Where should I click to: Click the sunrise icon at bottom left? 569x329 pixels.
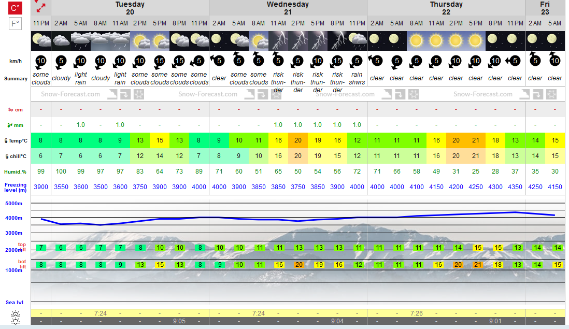[x=15, y=313]
